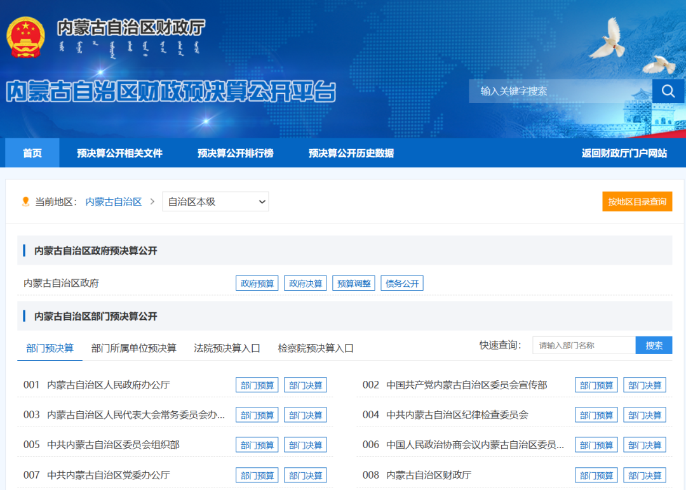Click text 中共内蒙古自治区党委办公厅

coord(109,475)
